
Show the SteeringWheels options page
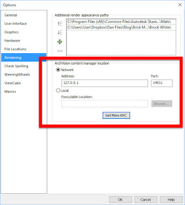24,74
